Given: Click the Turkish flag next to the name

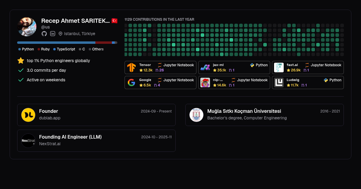Looking at the screenshot, I should click(114, 21).
